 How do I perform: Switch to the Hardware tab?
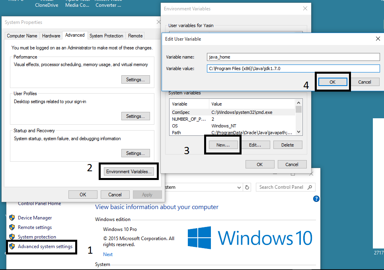tap(51, 36)
